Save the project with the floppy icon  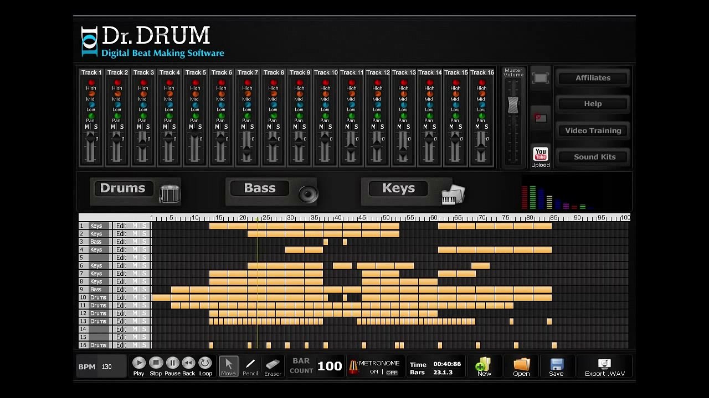click(556, 366)
